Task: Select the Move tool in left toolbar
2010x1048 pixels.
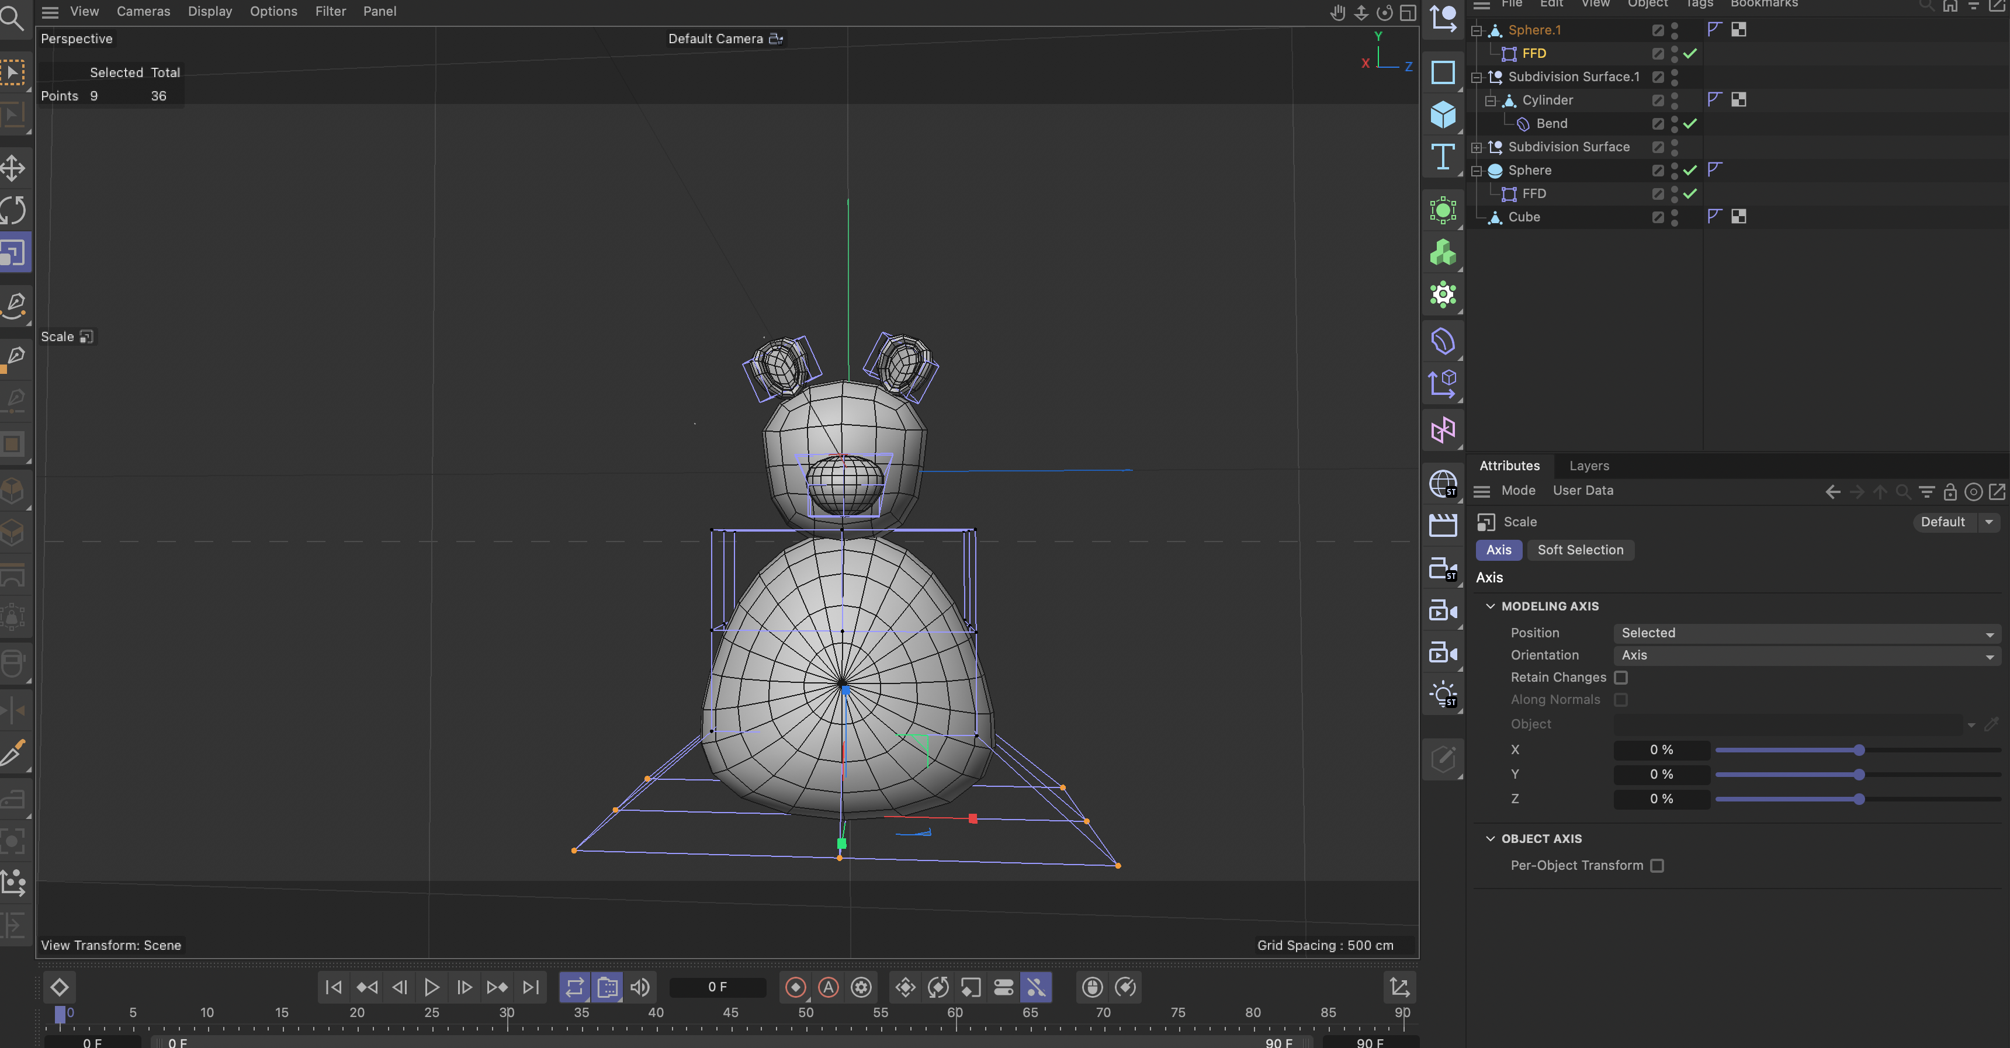Action: pos(13,168)
